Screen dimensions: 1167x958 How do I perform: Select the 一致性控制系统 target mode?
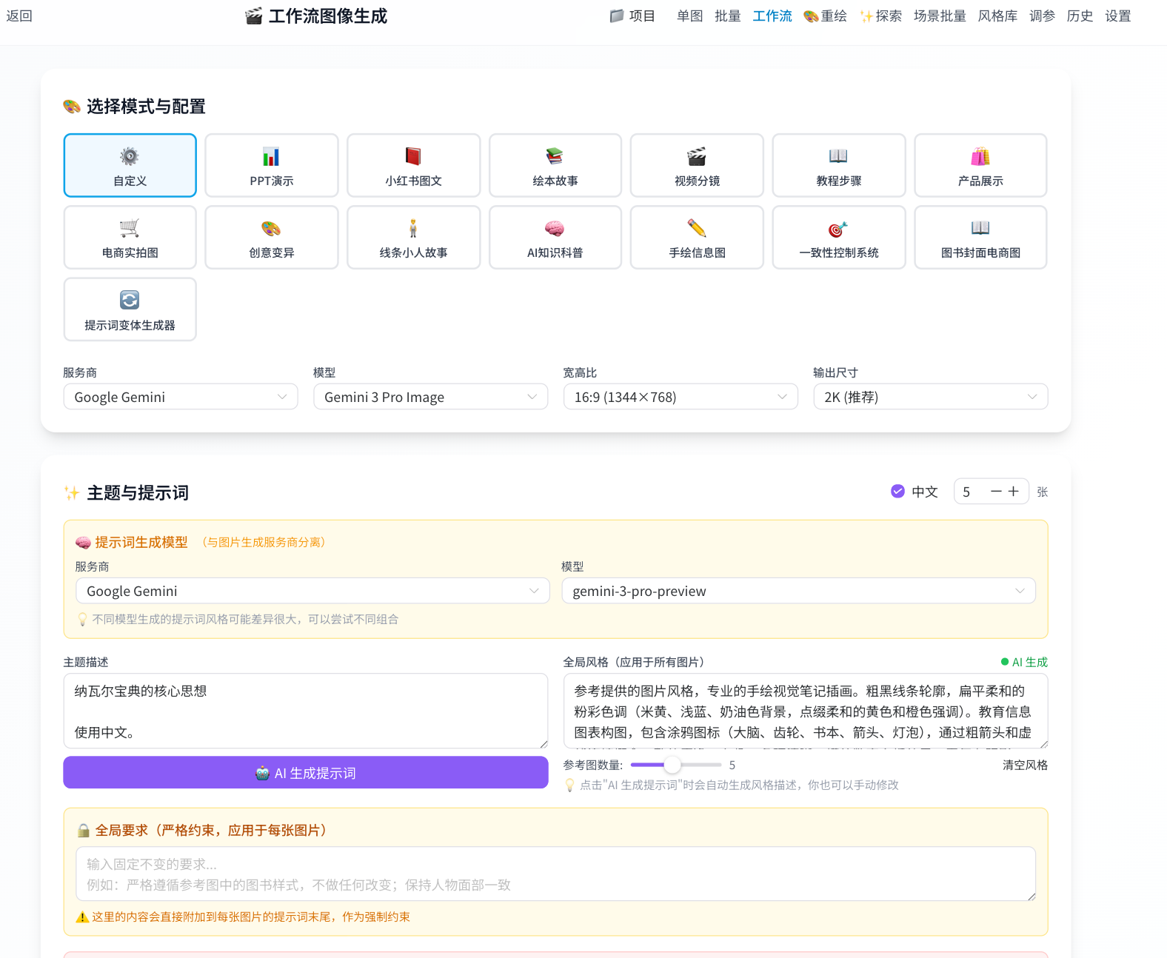pos(838,238)
